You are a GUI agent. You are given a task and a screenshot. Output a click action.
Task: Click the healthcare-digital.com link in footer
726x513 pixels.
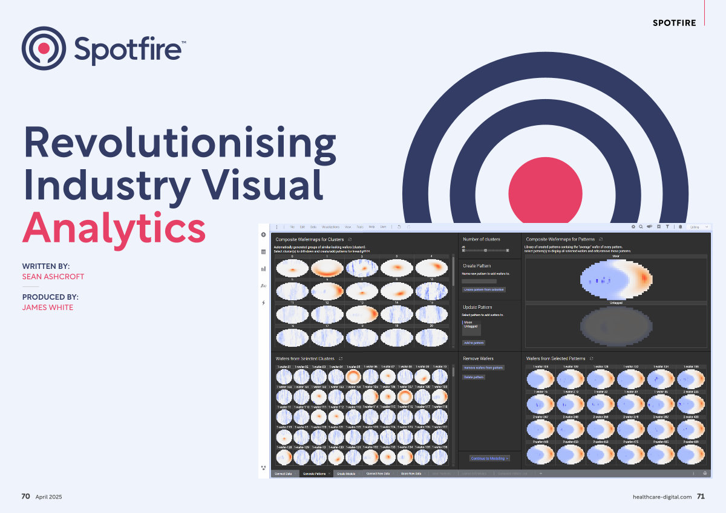tap(662, 497)
